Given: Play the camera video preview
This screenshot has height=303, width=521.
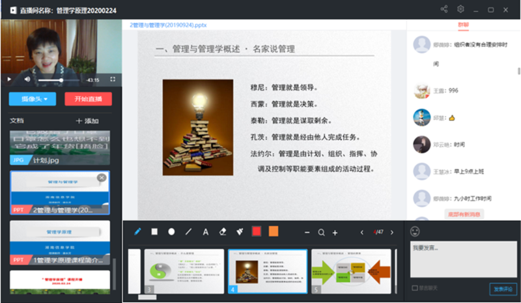Looking at the screenshot, I should pos(9,79).
